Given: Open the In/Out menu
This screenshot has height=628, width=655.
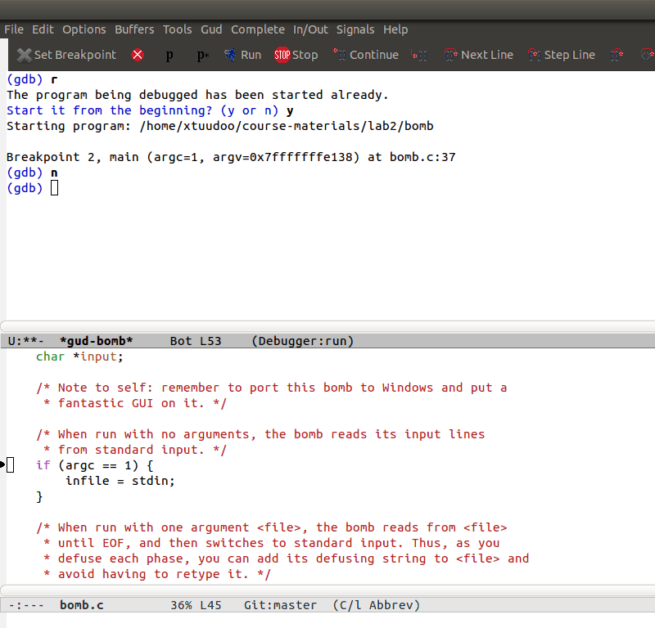Looking at the screenshot, I should (x=310, y=29).
